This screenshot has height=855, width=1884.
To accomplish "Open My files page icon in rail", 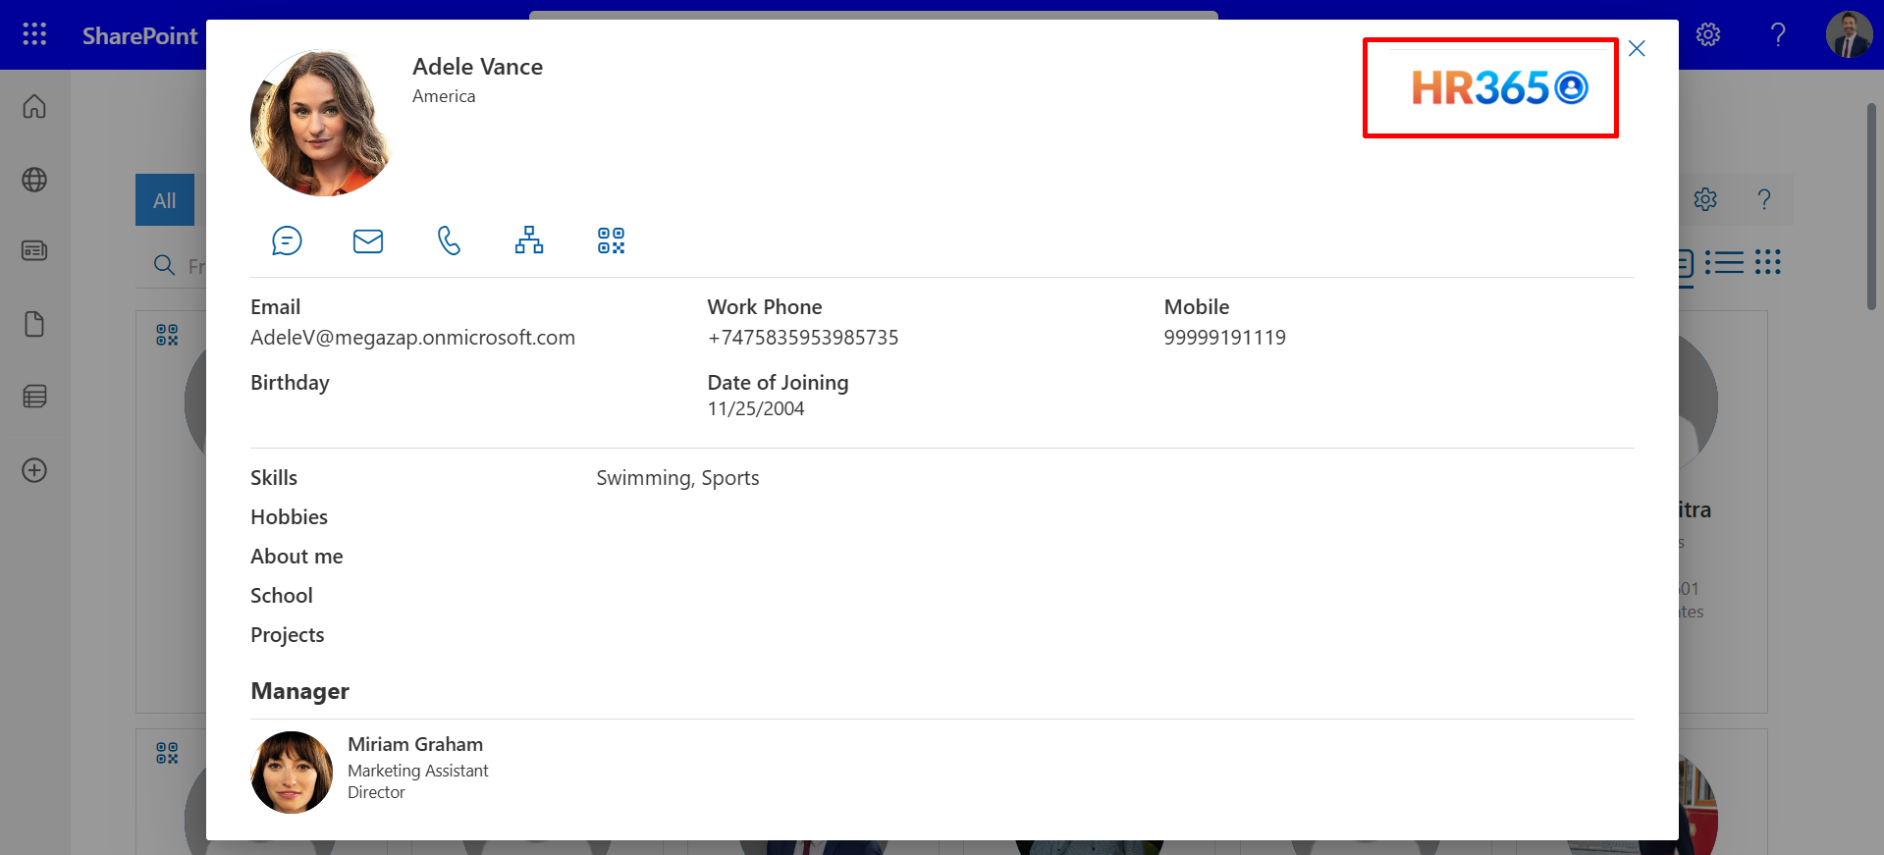I will click(x=34, y=324).
